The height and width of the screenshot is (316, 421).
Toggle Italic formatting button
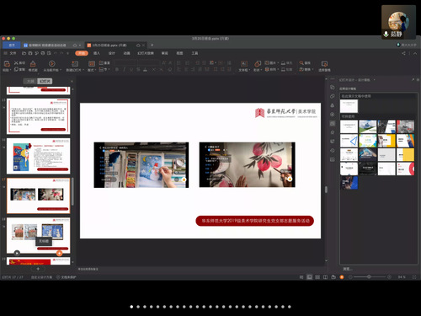point(124,69)
